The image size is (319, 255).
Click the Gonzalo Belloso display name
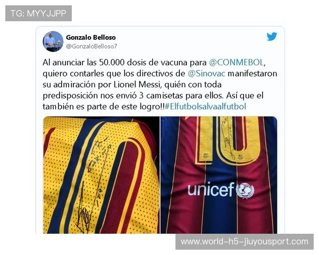[91, 37]
